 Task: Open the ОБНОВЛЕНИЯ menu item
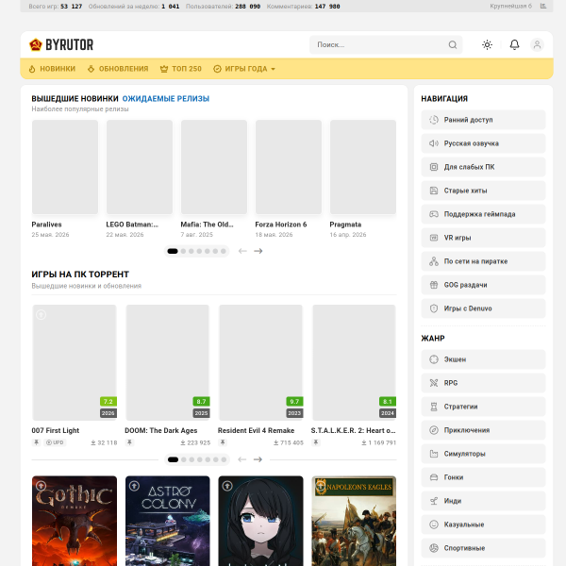coord(118,69)
